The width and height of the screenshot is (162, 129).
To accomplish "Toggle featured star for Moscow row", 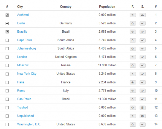I will [x=133, y=65].
